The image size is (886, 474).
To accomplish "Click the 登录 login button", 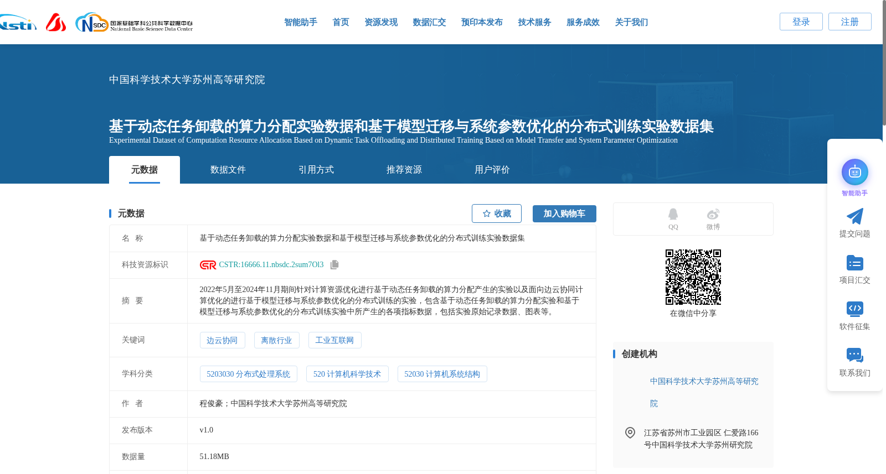I will click(x=801, y=22).
